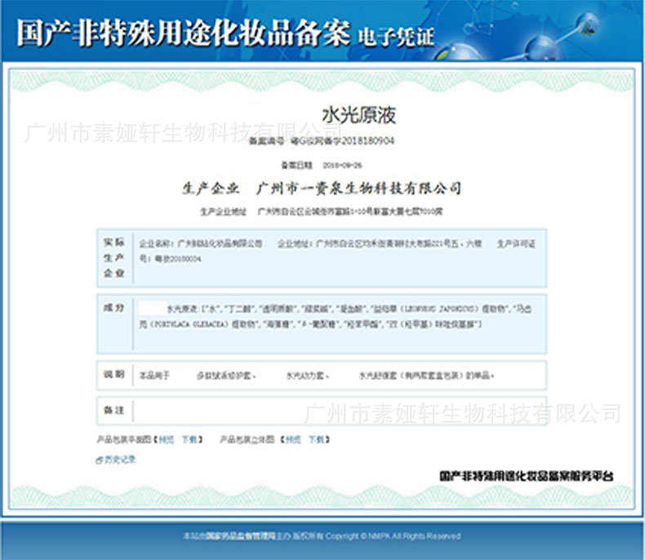Viewport: 645px width, 560px height.
Task: Click the icon beside 历史记录
Action: pyautogui.click(x=99, y=460)
